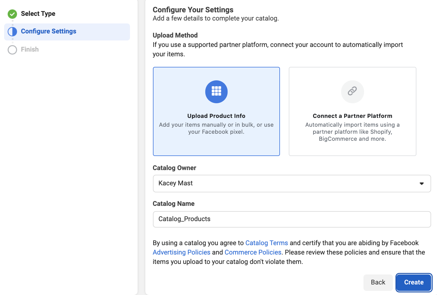Image resolution: width=437 pixels, height=295 pixels.
Task: Click the 'Automatically import items' description text
Action: click(352, 132)
